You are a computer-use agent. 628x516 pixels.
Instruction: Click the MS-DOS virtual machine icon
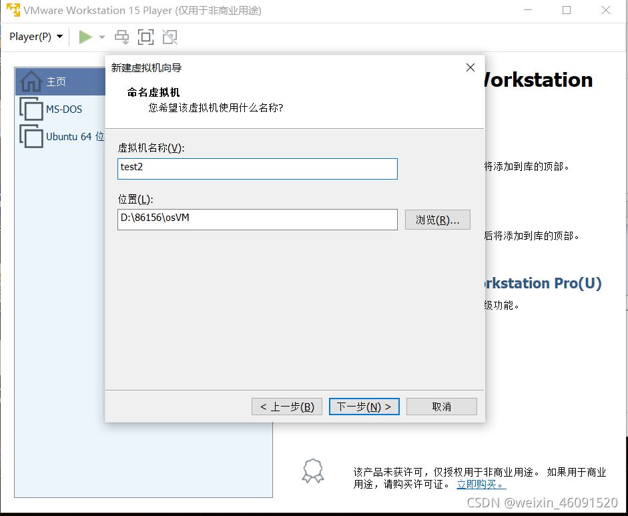pos(32,109)
